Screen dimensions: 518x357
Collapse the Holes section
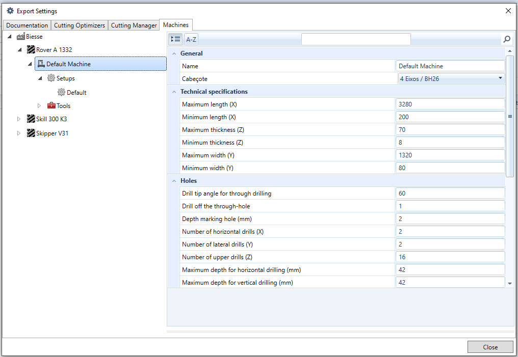(x=174, y=181)
